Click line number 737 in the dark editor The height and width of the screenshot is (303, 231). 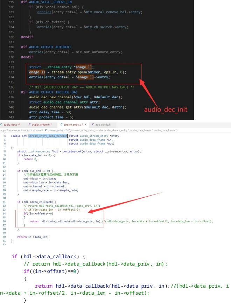point(11,92)
